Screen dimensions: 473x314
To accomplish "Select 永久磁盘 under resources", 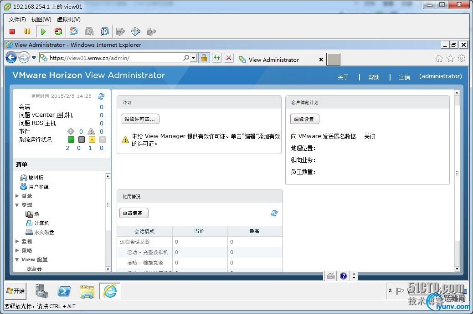I will click(40, 232).
